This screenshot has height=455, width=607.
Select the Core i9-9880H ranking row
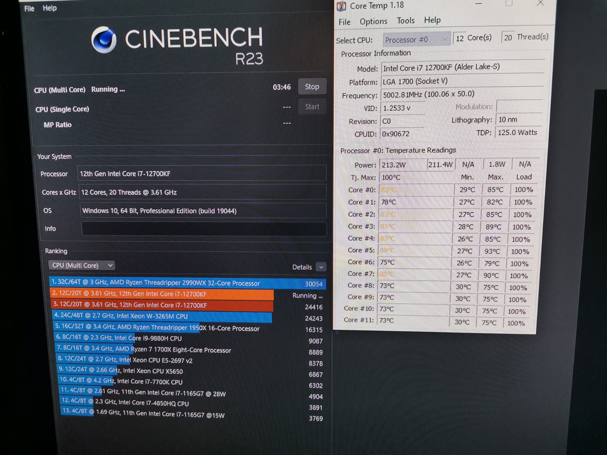point(189,338)
